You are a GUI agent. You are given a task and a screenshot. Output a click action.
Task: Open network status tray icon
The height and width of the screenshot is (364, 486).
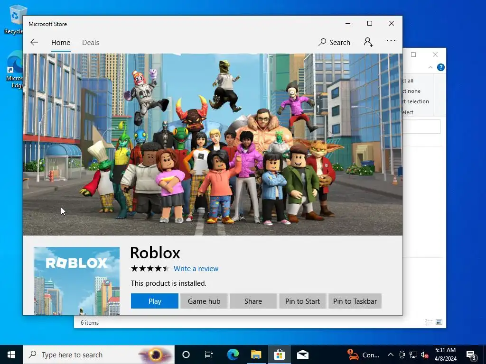[x=413, y=355]
